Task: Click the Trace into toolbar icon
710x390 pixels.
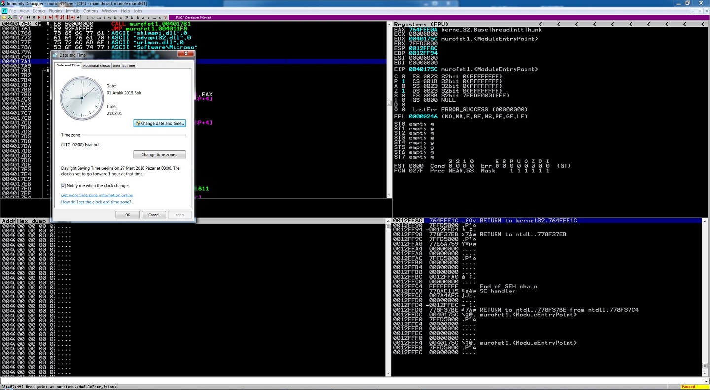Action: (x=62, y=17)
